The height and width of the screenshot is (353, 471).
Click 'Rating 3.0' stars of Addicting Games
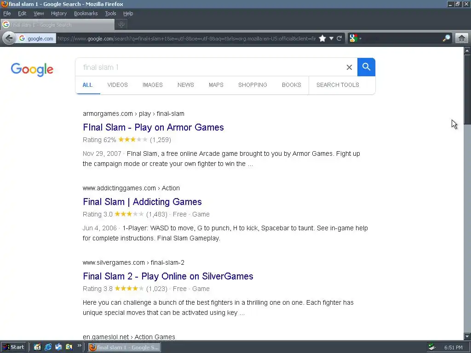[x=129, y=214]
